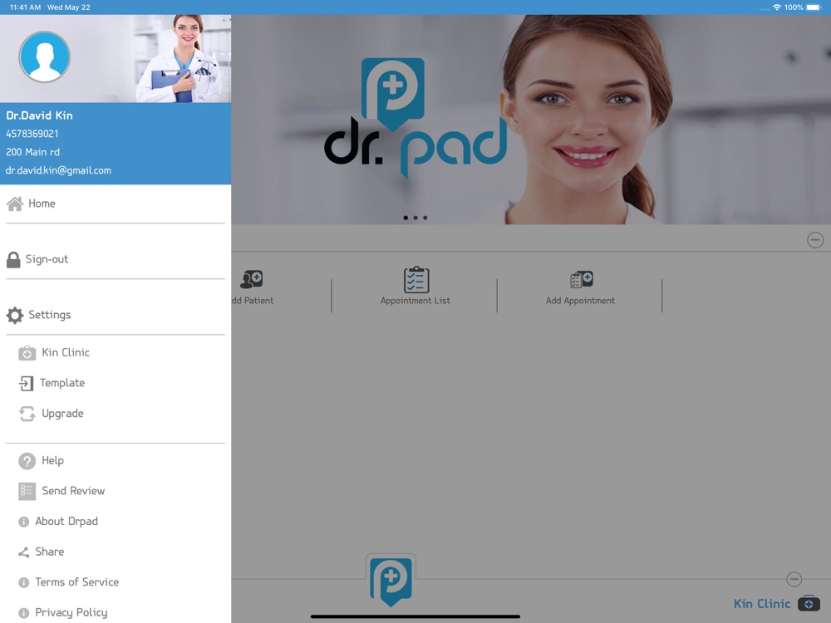Click the medical bag icon beside bottom-right Kin Clinic
Viewport: 831px width, 623px height.
click(x=809, y=603)
